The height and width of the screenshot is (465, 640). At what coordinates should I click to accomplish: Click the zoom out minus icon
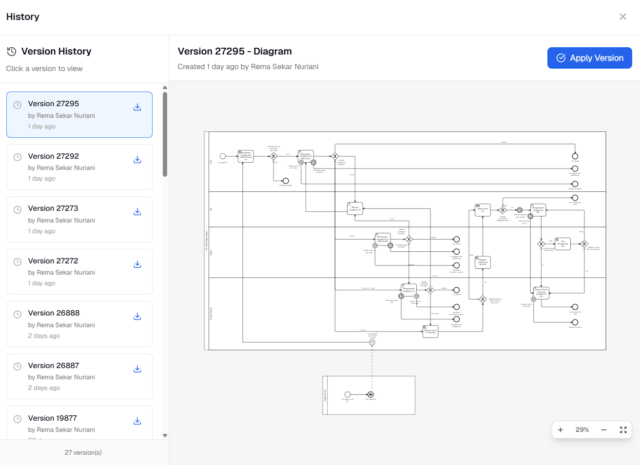603,429
